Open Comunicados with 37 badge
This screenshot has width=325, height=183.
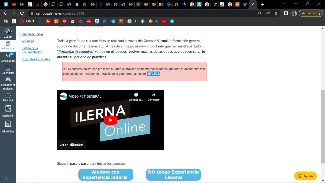click(8, 57)
